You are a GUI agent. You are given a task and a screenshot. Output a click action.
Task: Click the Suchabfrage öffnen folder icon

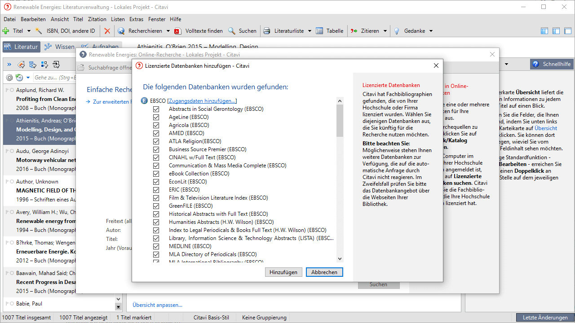tap(81, 68)
